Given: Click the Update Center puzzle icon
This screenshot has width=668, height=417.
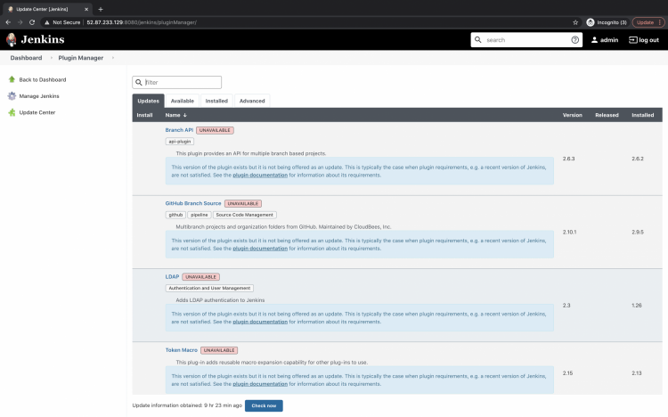Looking at the screenshot, I should [x=12, y=112].
